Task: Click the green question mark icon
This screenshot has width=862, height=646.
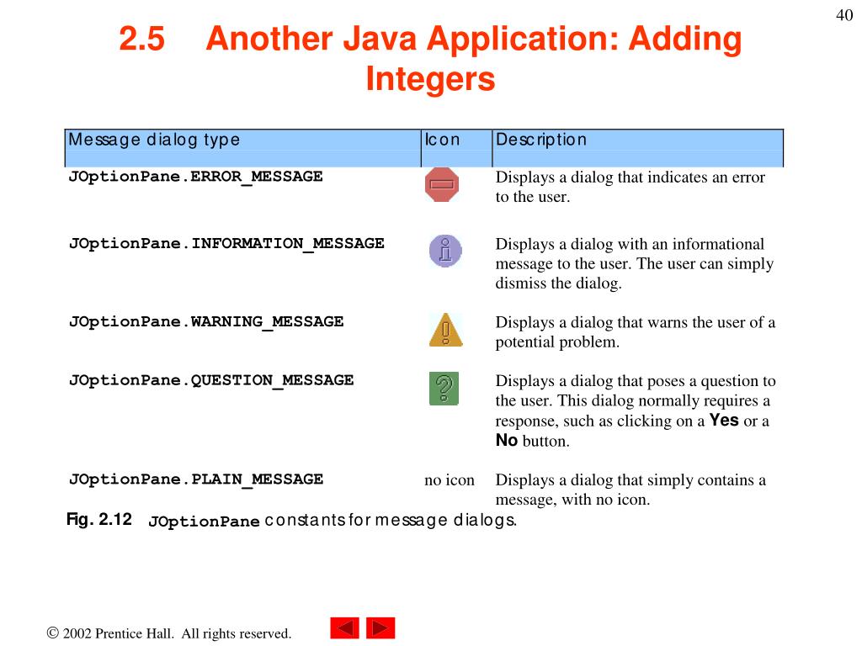Action: (444, 389)
